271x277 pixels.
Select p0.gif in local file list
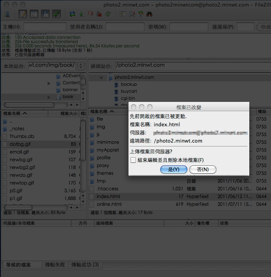pos(41,191)
